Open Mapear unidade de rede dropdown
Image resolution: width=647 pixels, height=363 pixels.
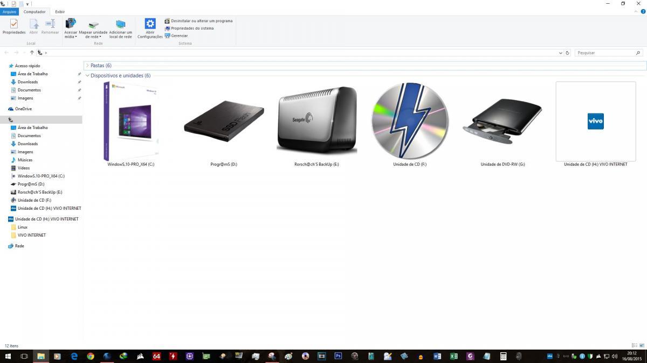point(93,29)
